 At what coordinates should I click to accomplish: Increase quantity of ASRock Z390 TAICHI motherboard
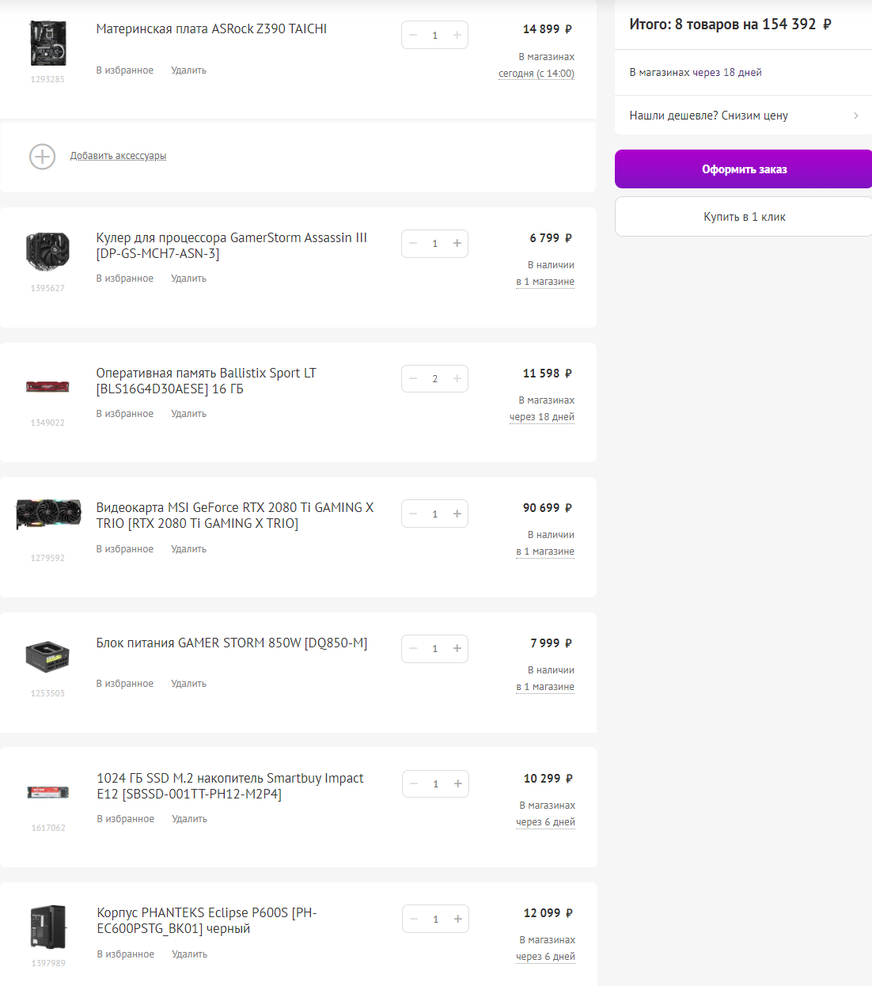click(457, 35)
